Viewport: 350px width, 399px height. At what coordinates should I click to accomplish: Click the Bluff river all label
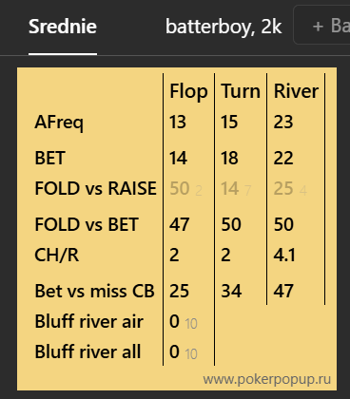click(87, 351)
